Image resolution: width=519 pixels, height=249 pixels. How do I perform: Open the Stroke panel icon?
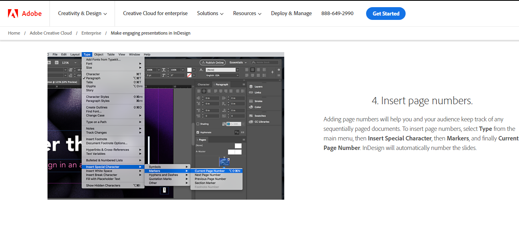pyautogui.click(x=250, y=101)
